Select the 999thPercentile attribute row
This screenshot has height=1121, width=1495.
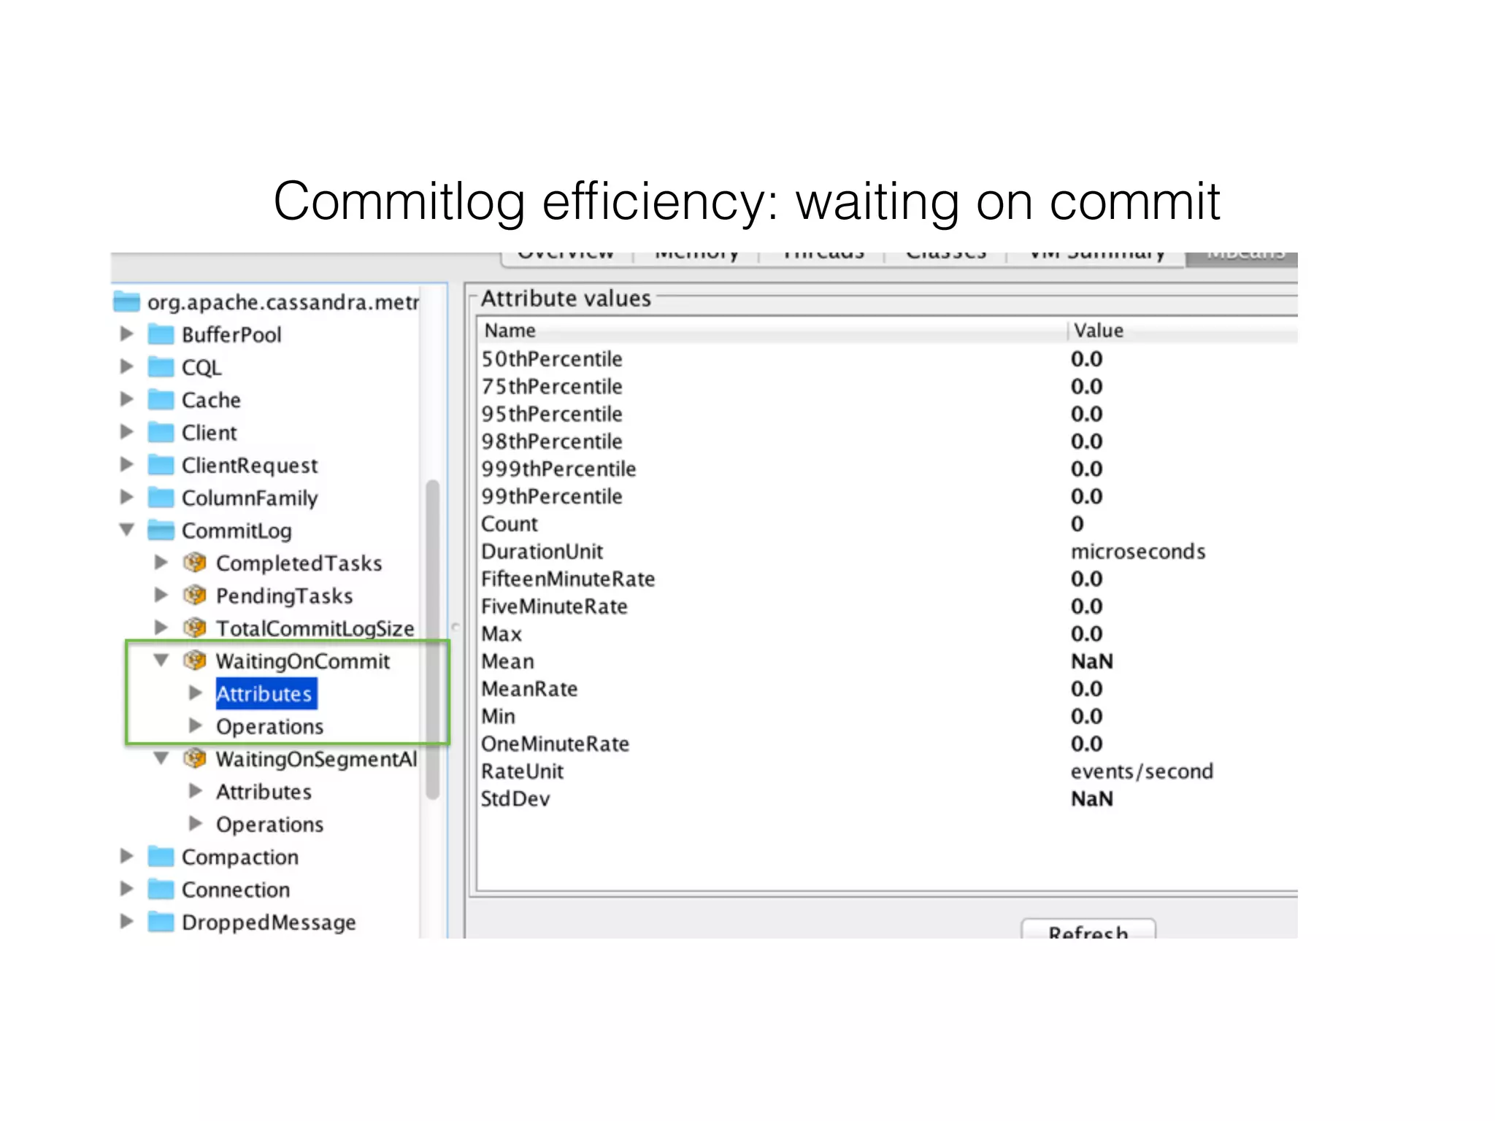tap(888, 469)
